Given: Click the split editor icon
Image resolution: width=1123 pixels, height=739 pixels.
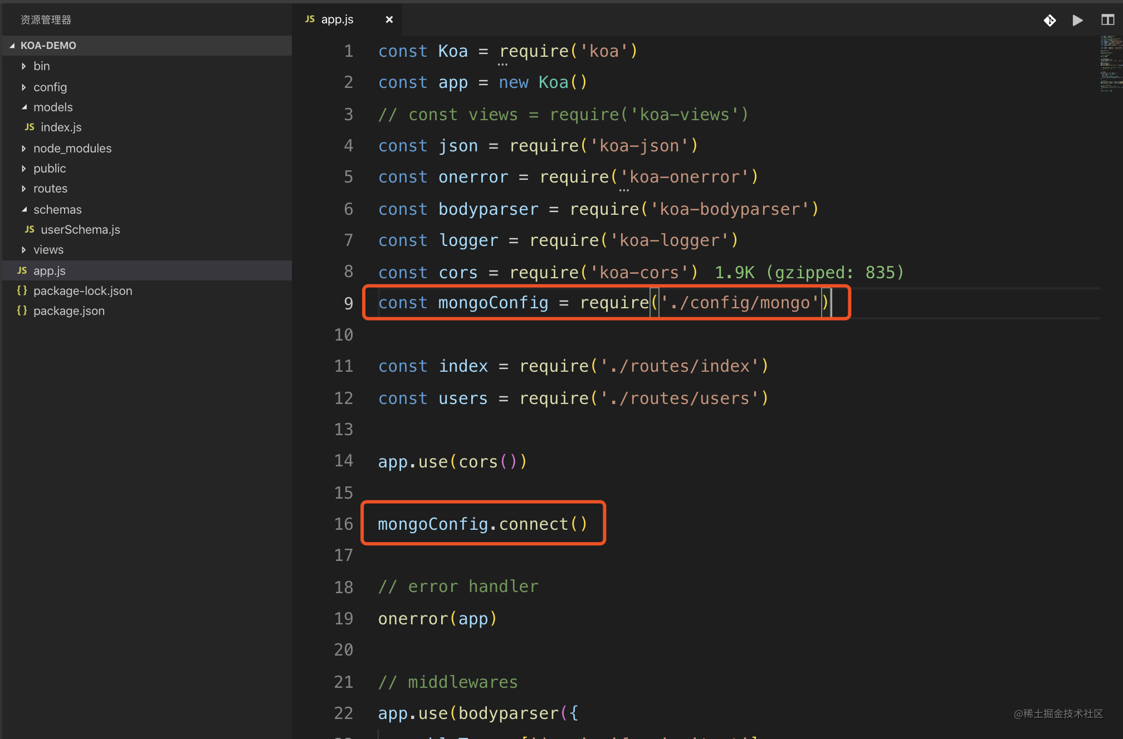Looking at the screenshot, I should (1107, 20).
